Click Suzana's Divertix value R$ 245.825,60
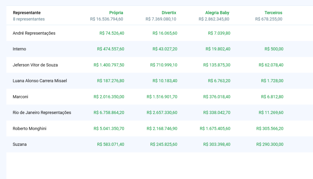This screenshot has height=179, width=313. click(x=164, y=144)
